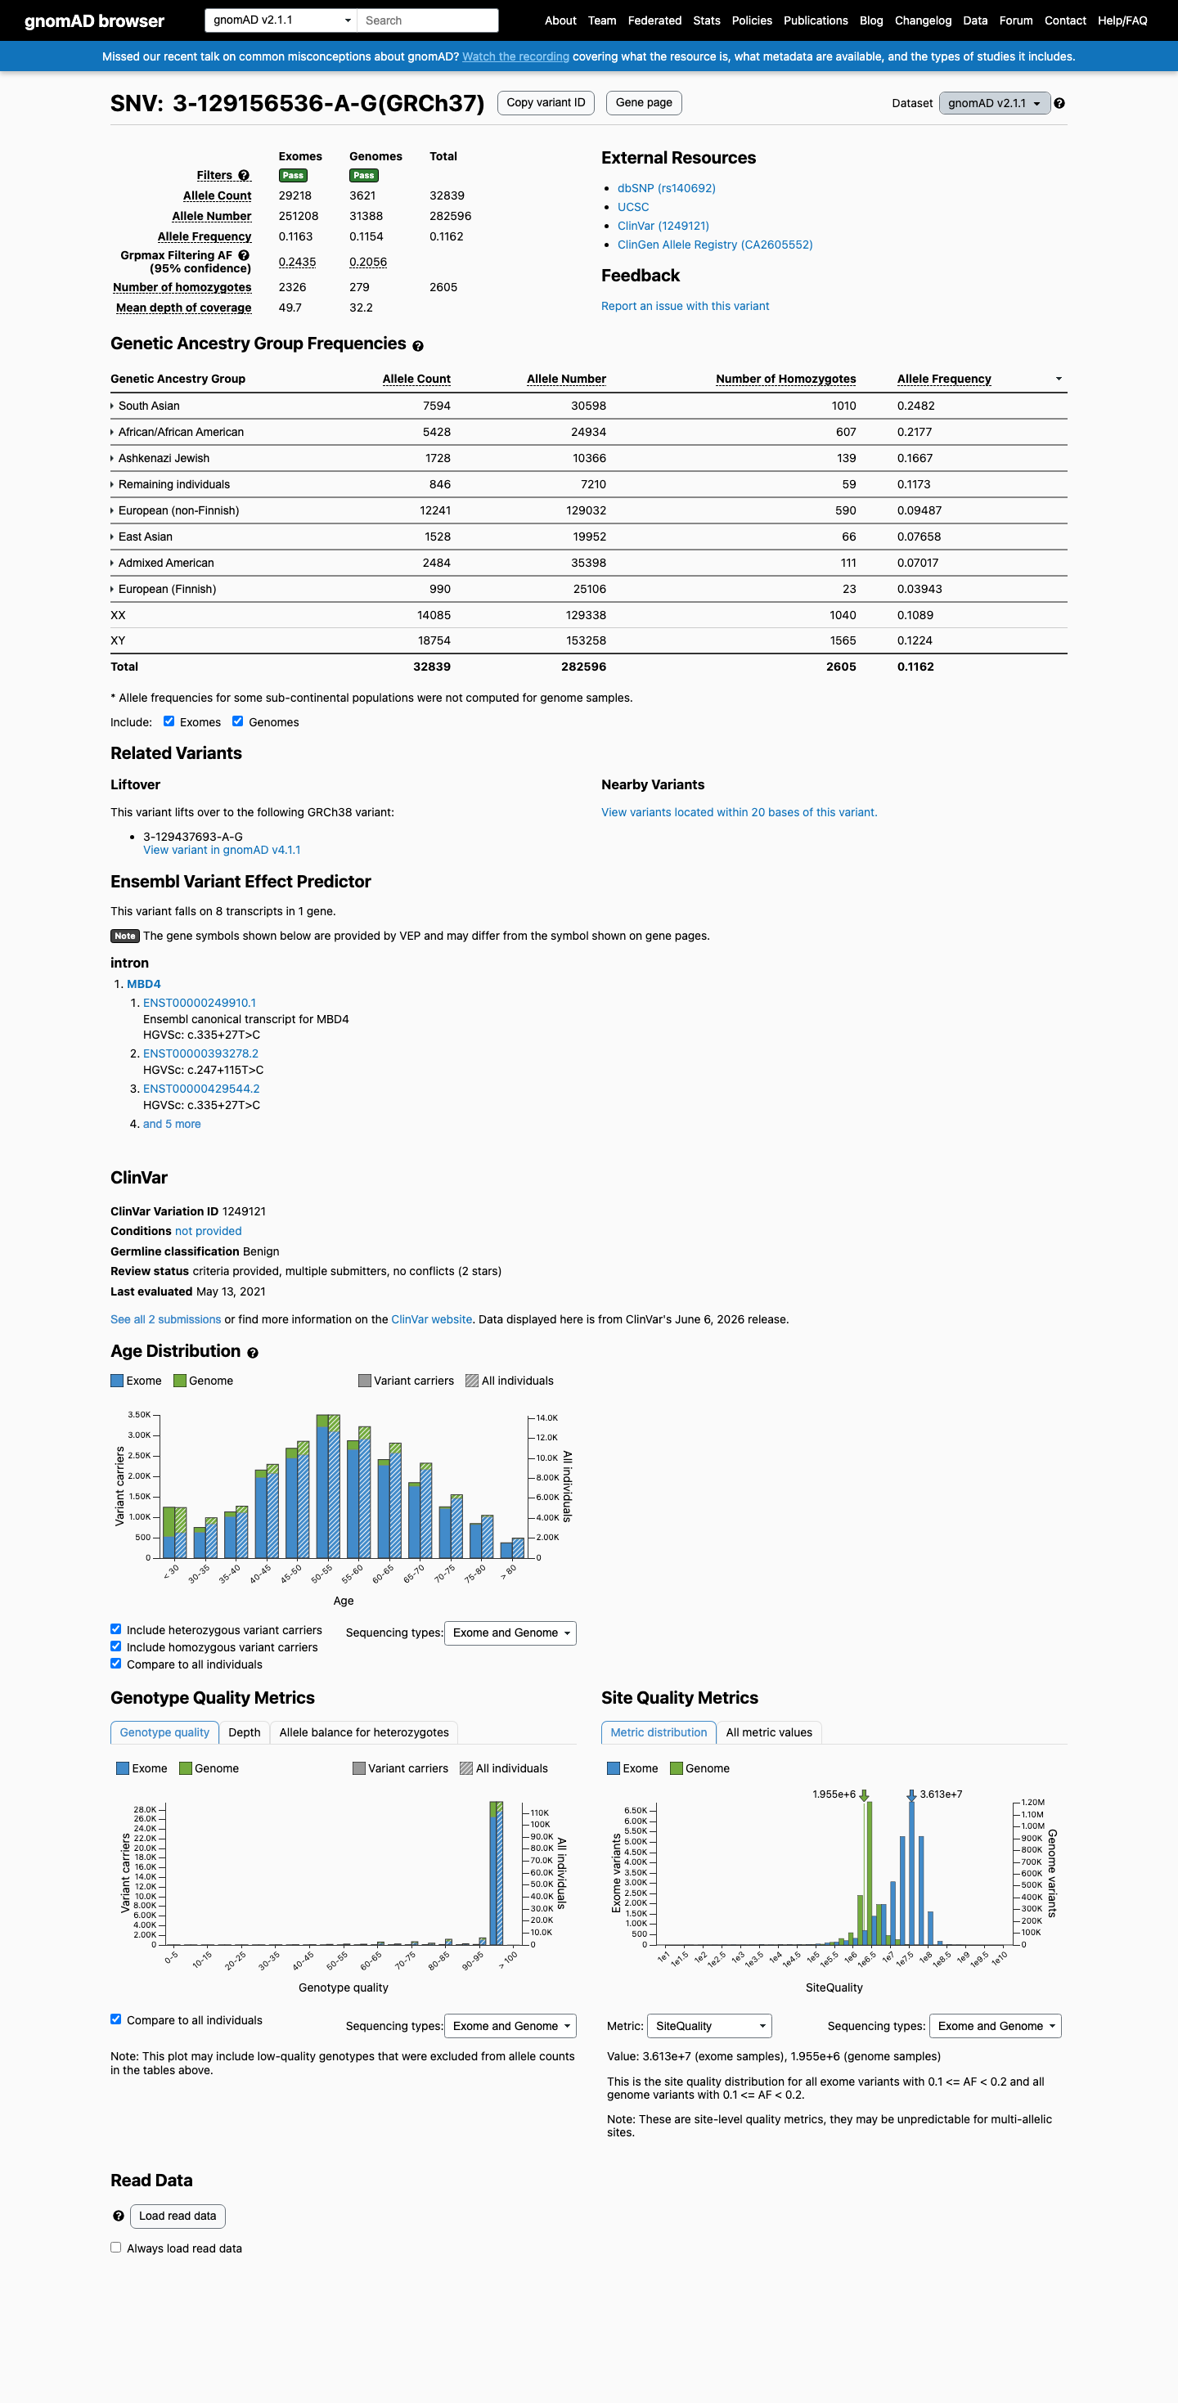
Task: Click the Filters help icon
Action: tap(244, 175)
